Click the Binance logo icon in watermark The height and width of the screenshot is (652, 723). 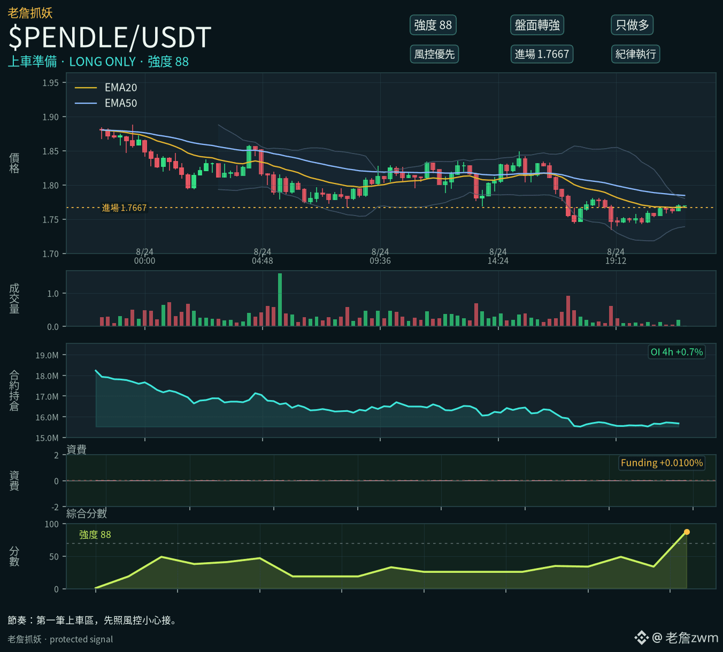coord(641,638)
